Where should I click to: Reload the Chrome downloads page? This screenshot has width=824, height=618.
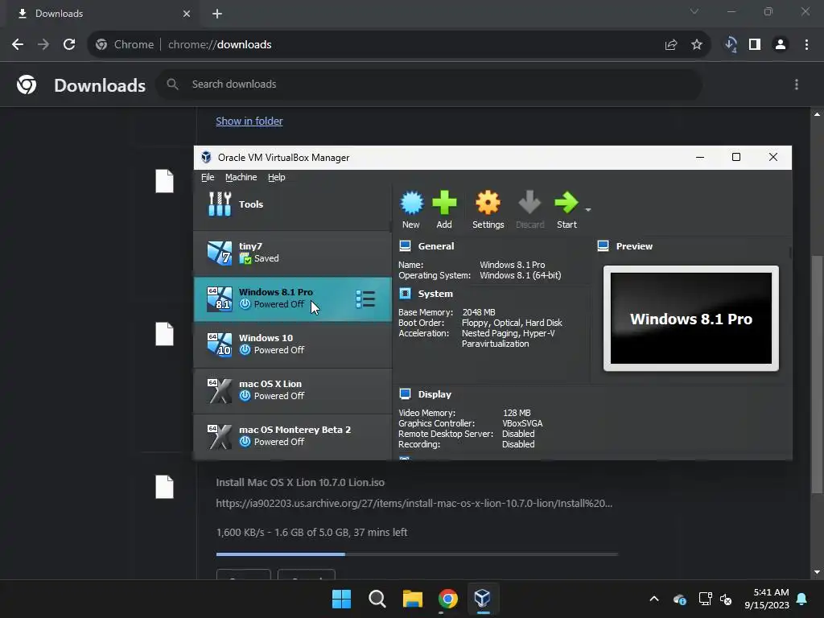[69, 45]
